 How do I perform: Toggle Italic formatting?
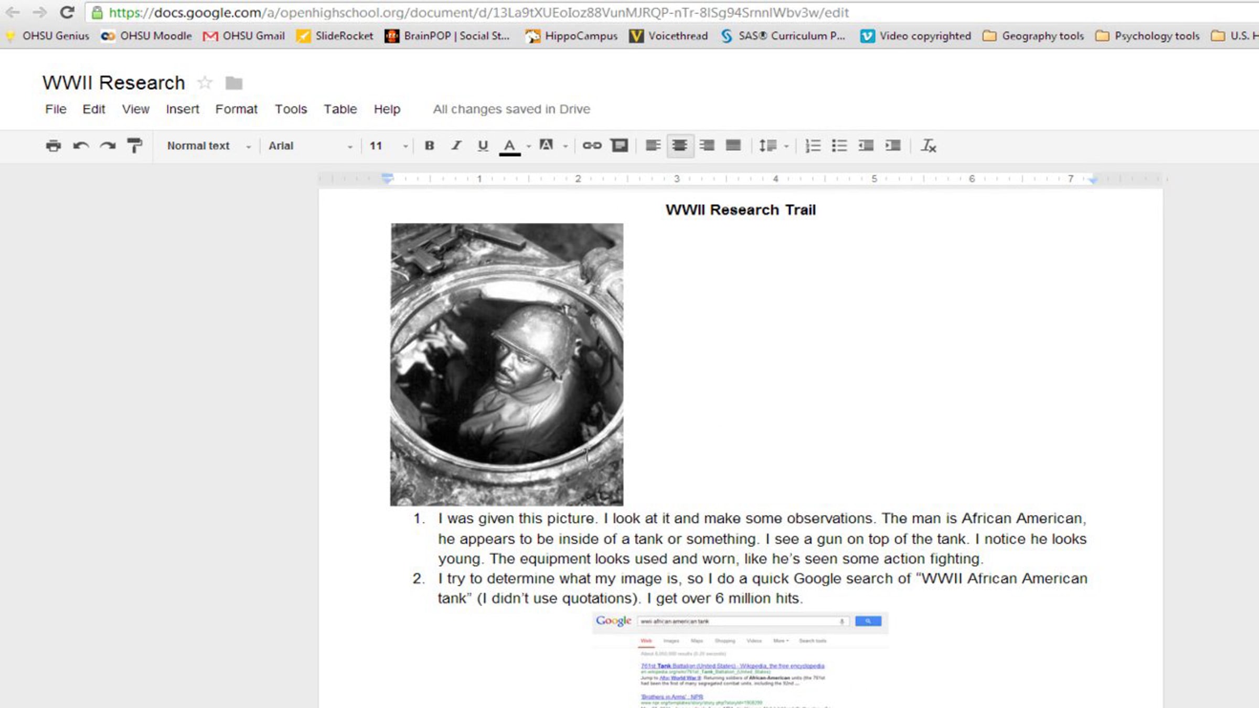[456, 146]
